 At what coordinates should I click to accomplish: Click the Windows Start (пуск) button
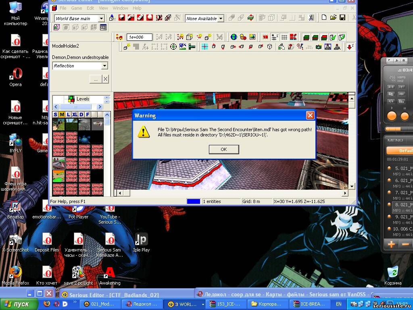[19, 304]
